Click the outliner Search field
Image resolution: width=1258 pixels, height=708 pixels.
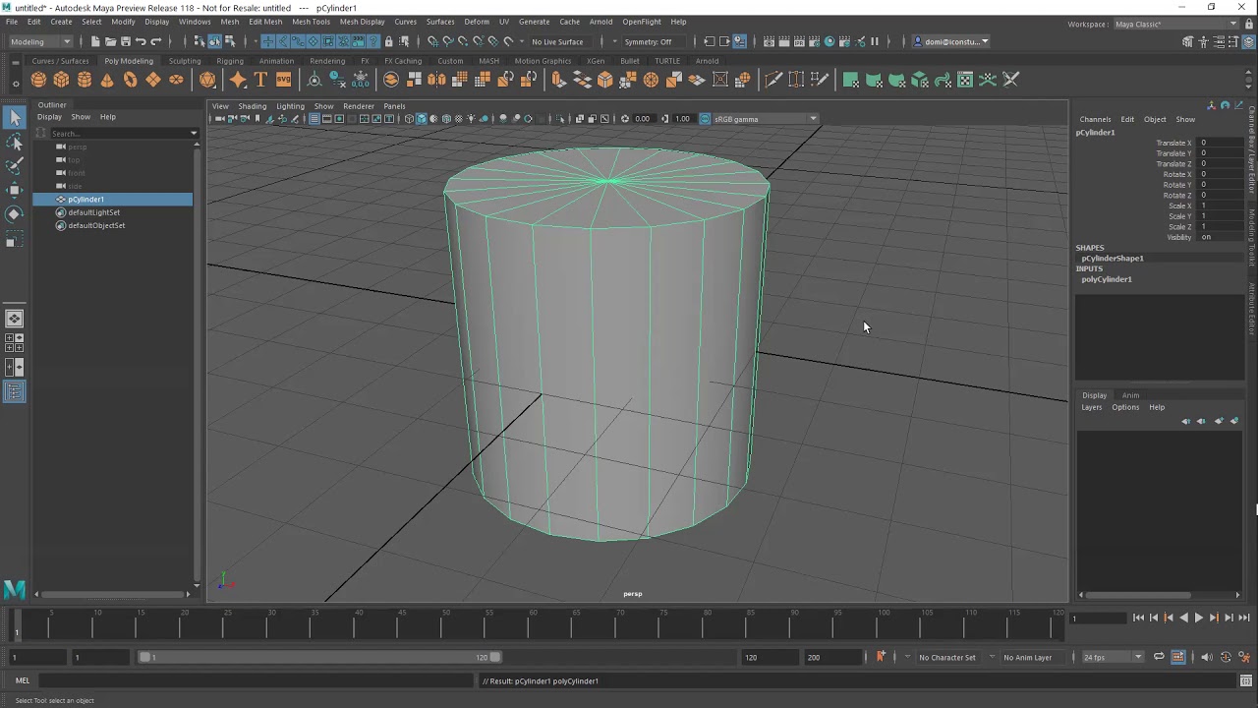click(x=118, y=133)
